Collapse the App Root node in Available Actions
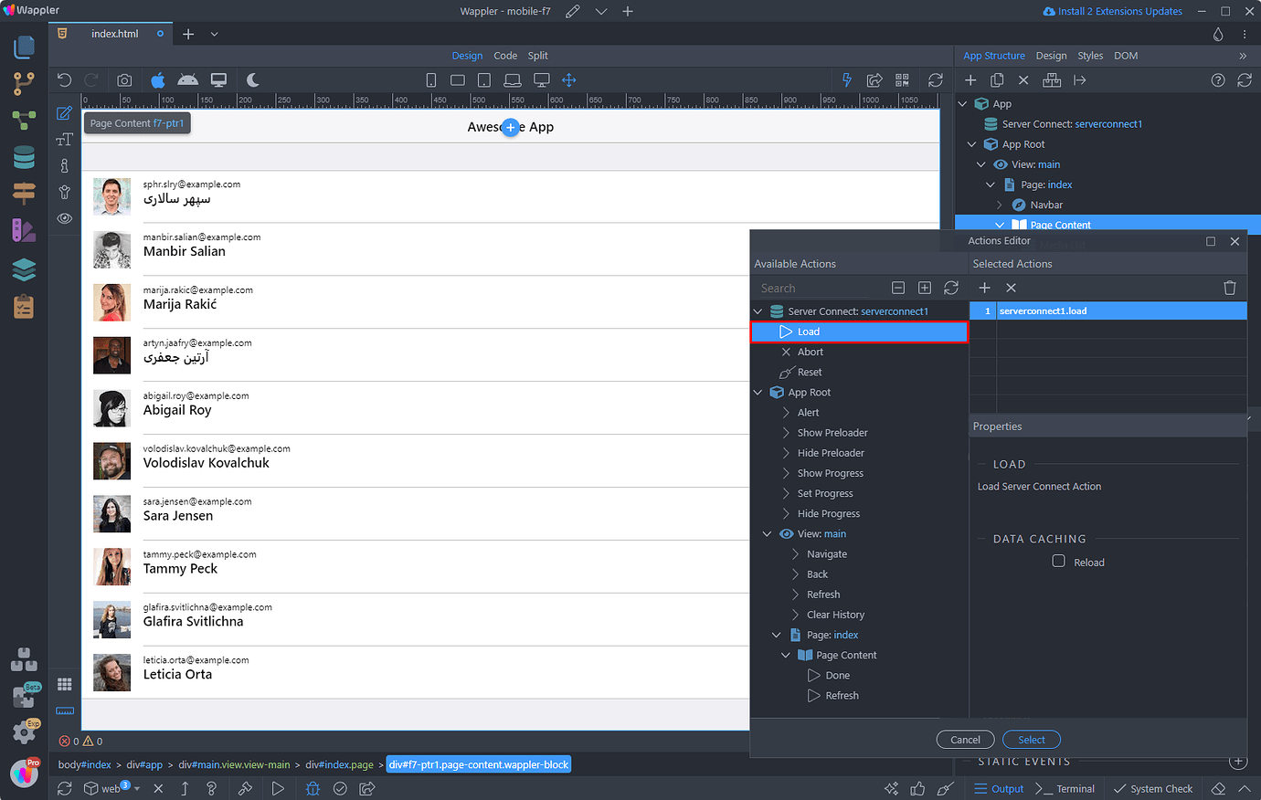1261x800 pixels. coord(758,392)
